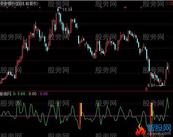Click the 8.97 low price label

tap(151, 86)
